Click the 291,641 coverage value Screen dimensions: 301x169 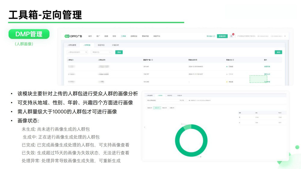pyautogui.click(x=146, y=67)
